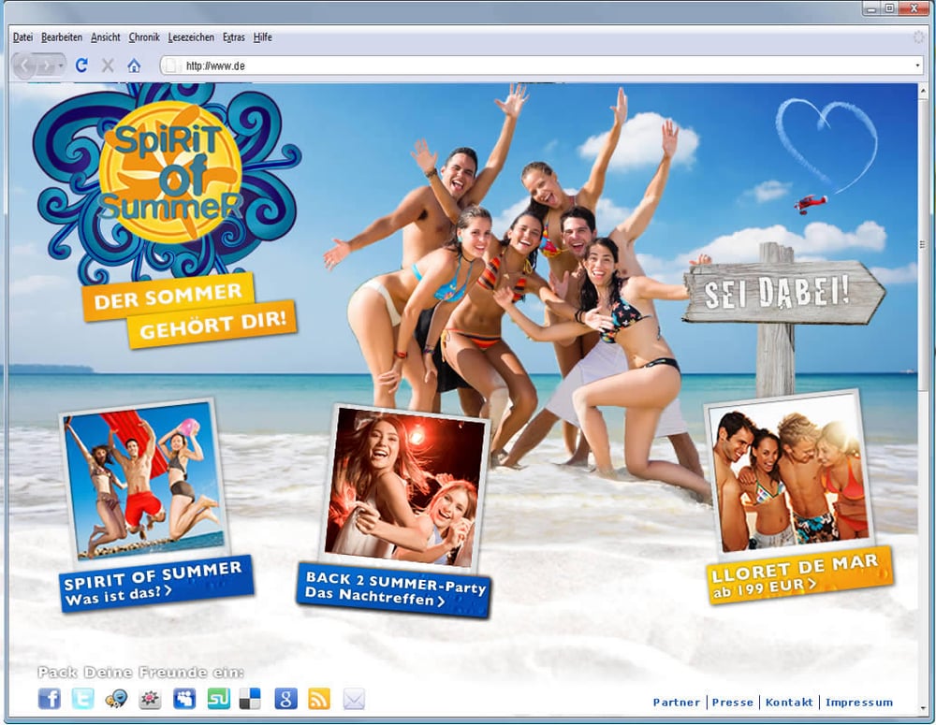Go back with the browser back arrow
The height and width of the screenshot is (725, 936).
[x=24, y=65]
